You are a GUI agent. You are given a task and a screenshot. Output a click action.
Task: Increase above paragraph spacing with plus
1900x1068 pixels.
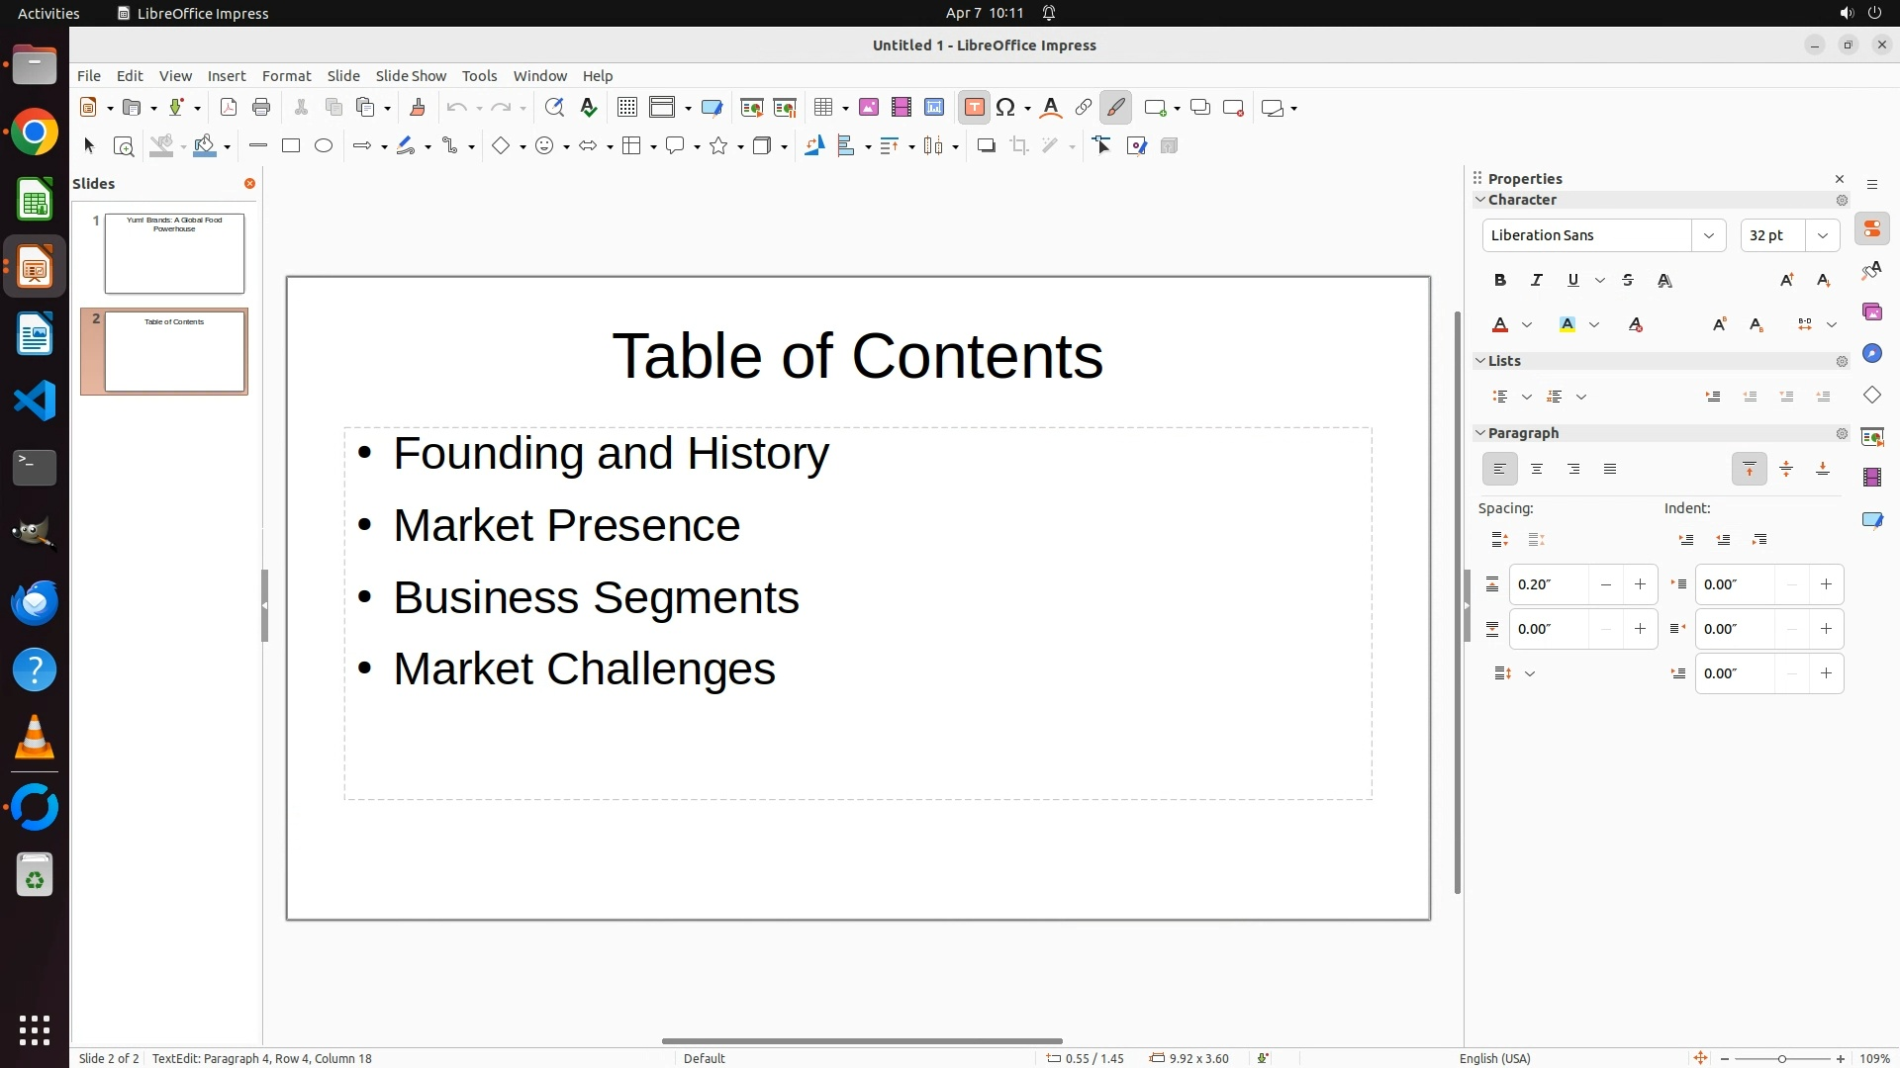[1640, 584]
